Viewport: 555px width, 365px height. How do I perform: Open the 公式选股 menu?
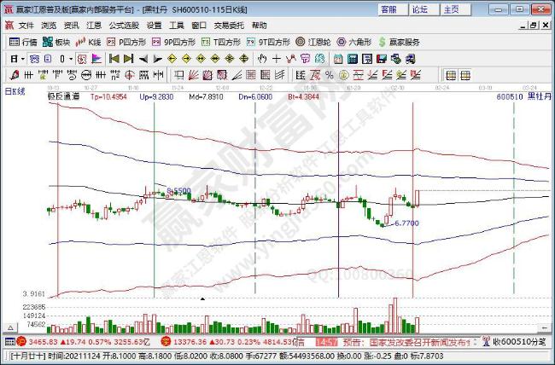(x=124, y=26)
